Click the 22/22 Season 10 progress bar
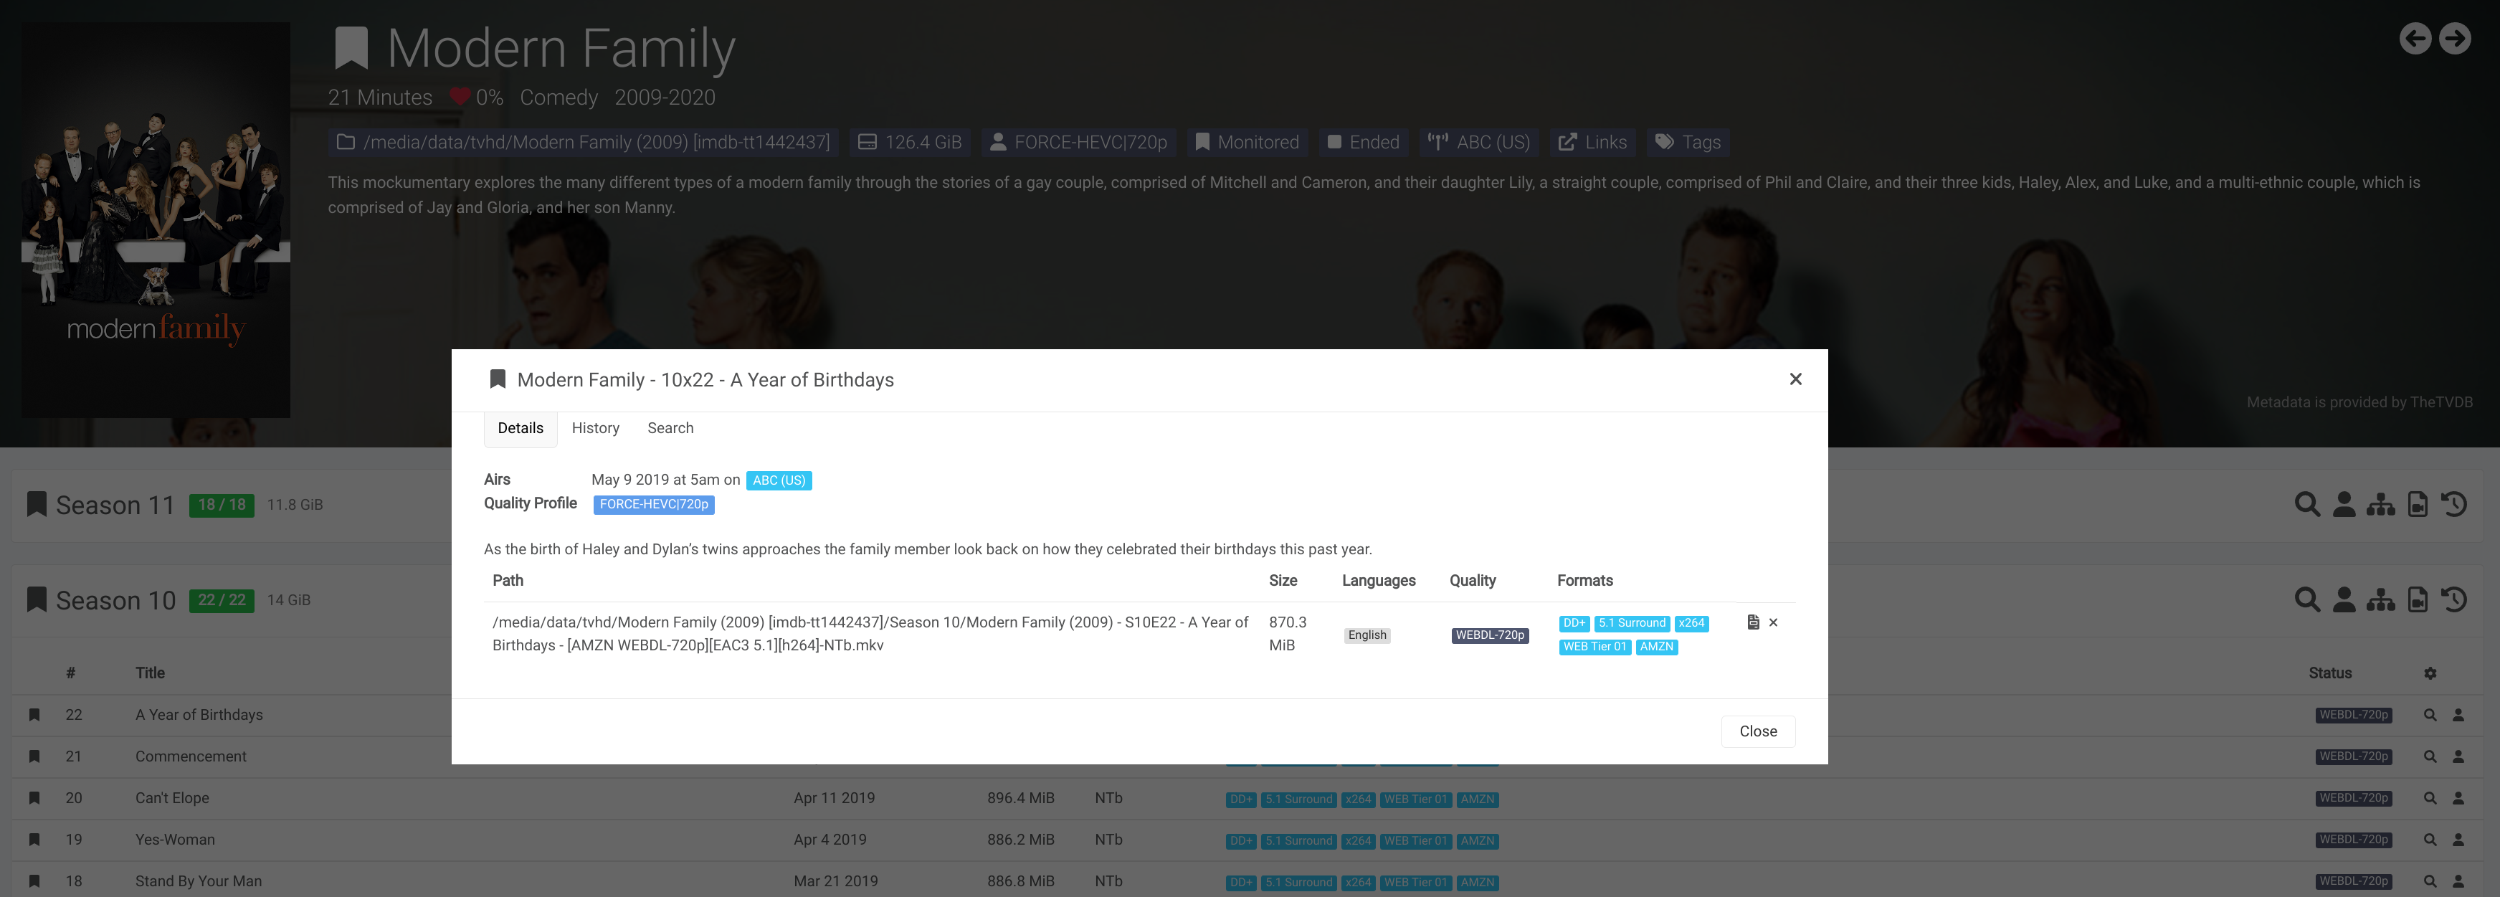 (x=222, y=599)
